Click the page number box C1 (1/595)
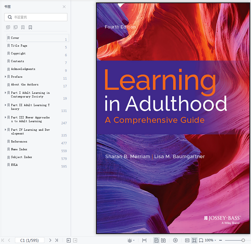Screen dimensions: 251x244 click(30, 240)
